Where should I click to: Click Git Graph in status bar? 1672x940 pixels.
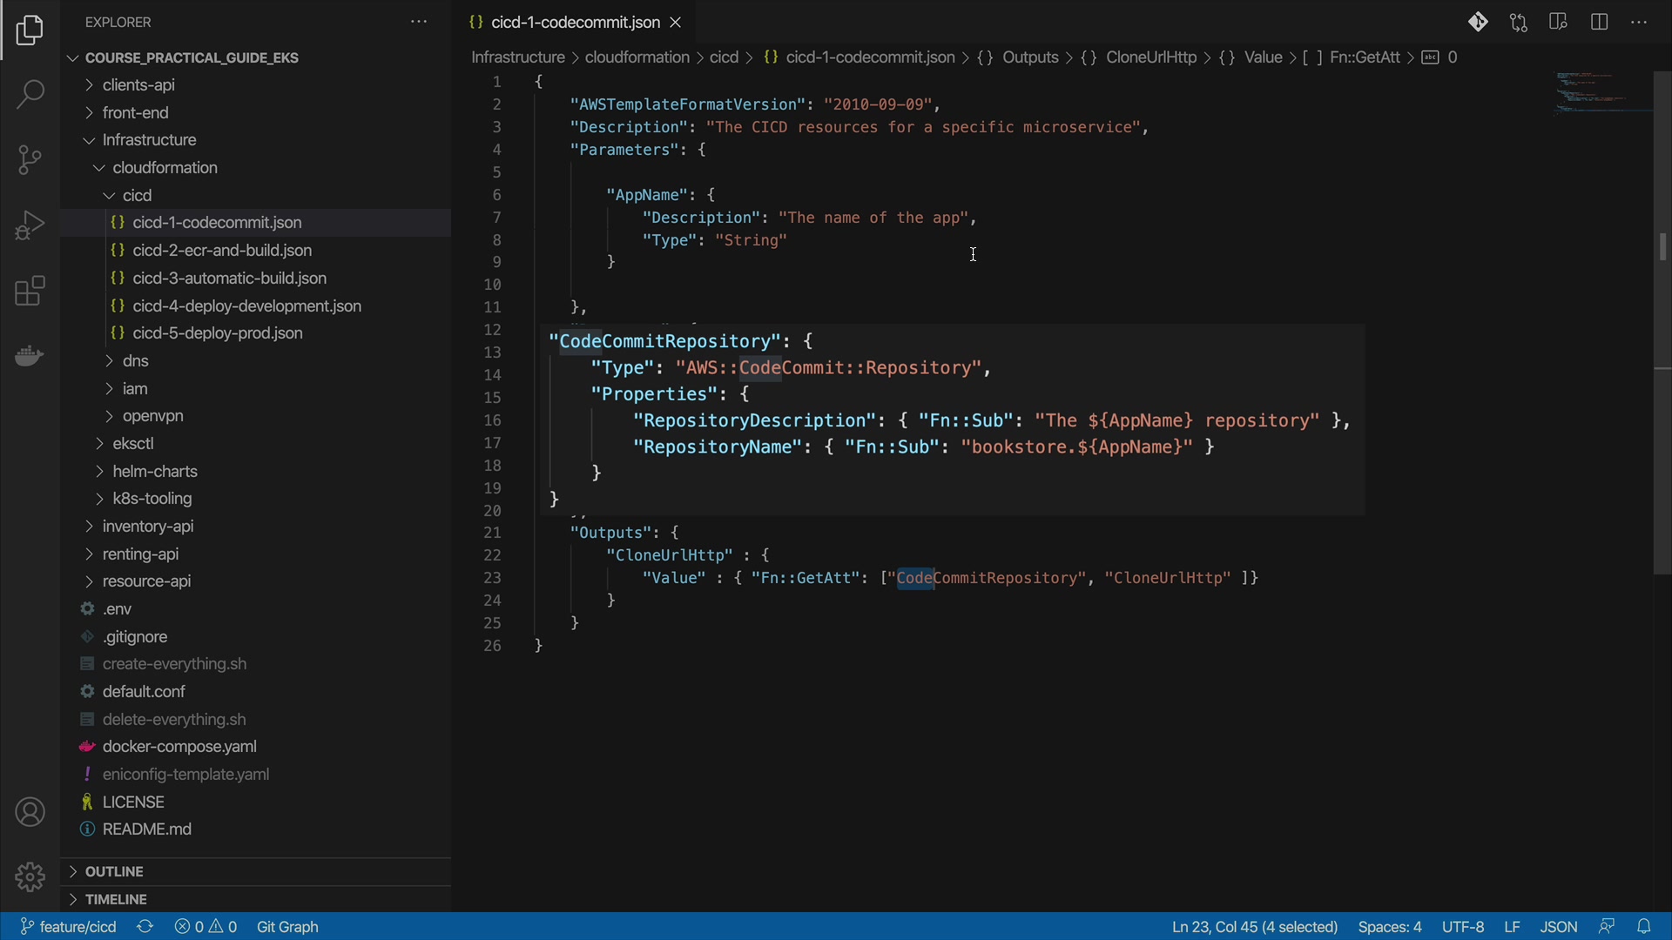(287, 927)
